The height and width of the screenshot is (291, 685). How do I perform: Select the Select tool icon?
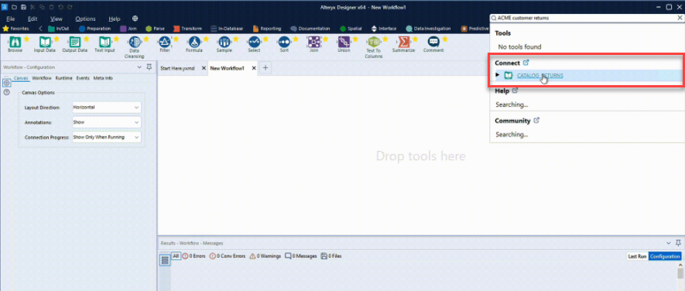254,42
